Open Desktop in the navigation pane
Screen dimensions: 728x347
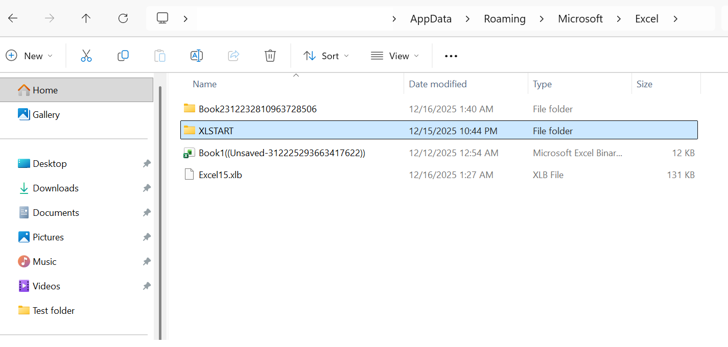50,164
